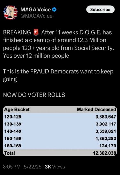Click the Marked Deceased column header
This screenshot has width=120, height=175.
click(97, 110)
